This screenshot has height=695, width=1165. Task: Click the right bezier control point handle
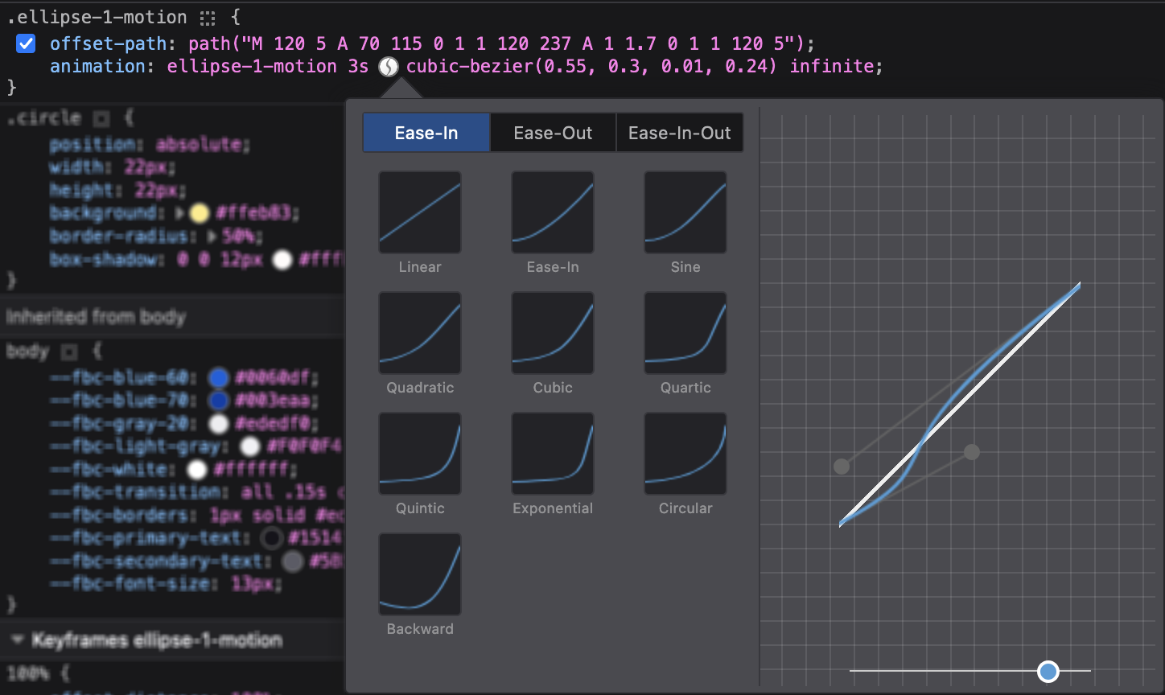972,452
